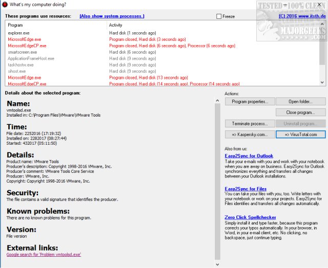Screen dimensions: 328x268
Task: Click the 'vmtoolsd.exe' name text
Action: (18, 110)
